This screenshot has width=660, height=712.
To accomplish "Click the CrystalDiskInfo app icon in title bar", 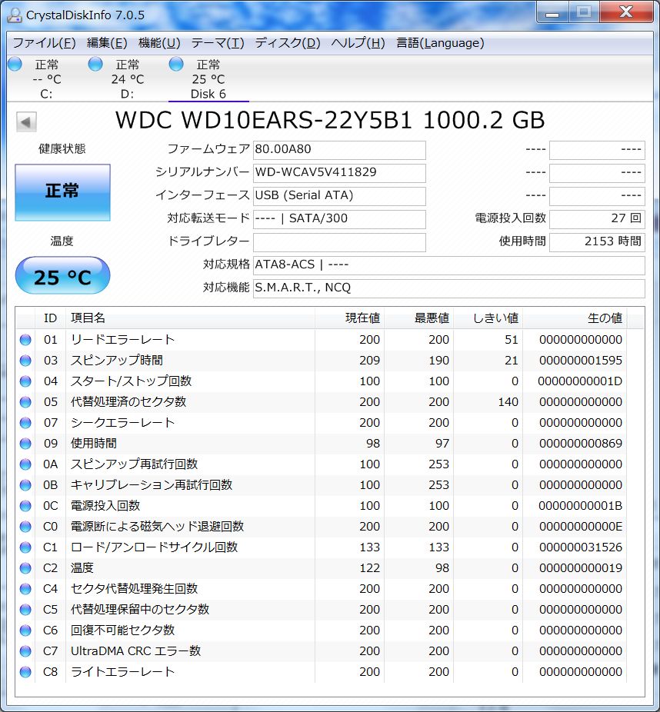I will click(x=14, y=15).
